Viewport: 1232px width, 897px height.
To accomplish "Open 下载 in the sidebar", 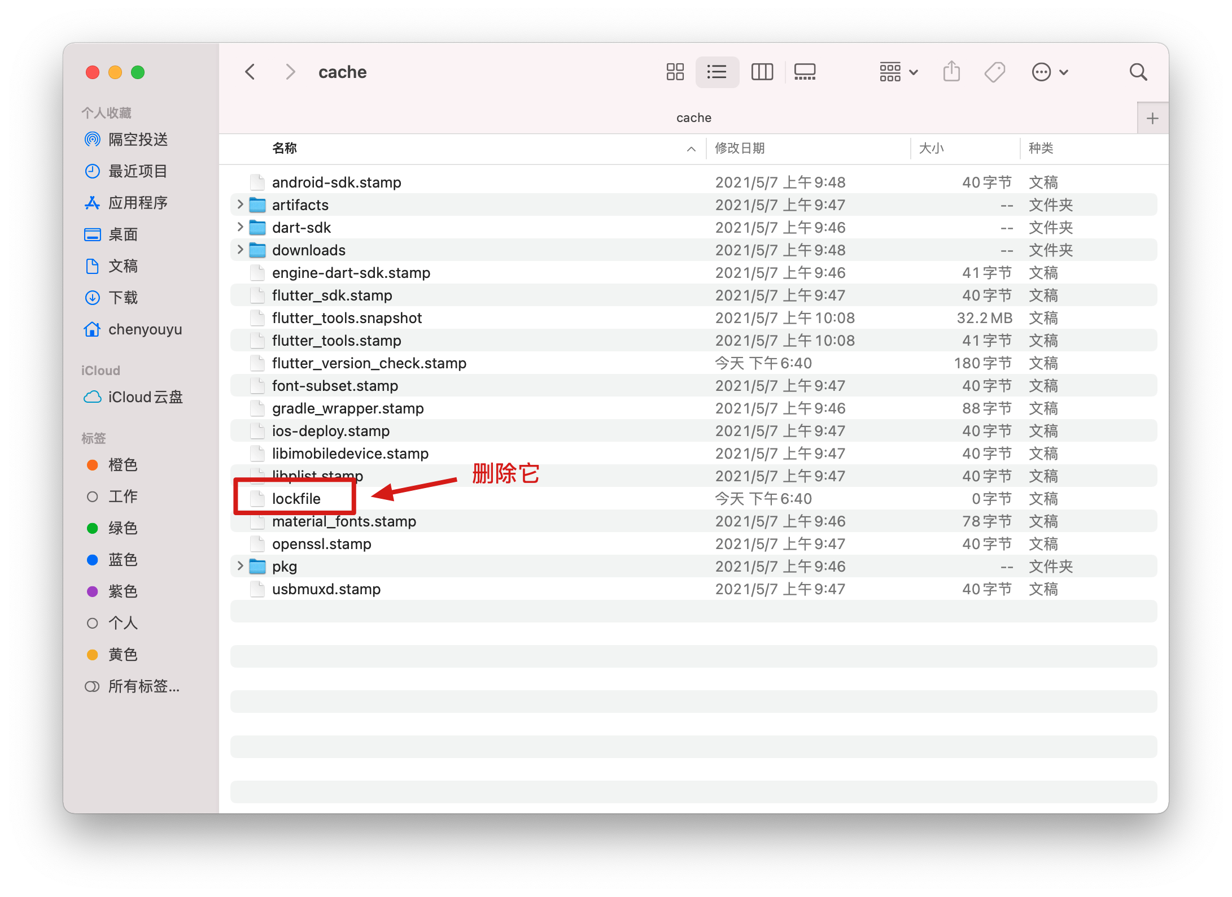I will pyautogui.click(x=111, y=298).
